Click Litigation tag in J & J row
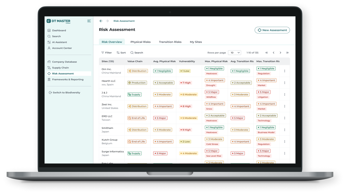 pos(263,97)
